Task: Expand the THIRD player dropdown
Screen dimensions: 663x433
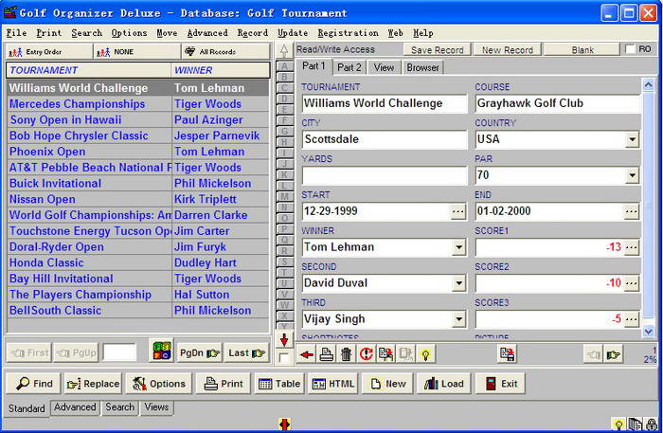Action: tap(458, 319)
